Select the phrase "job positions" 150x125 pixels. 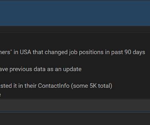pyautogui.click(x=89, y=52)
